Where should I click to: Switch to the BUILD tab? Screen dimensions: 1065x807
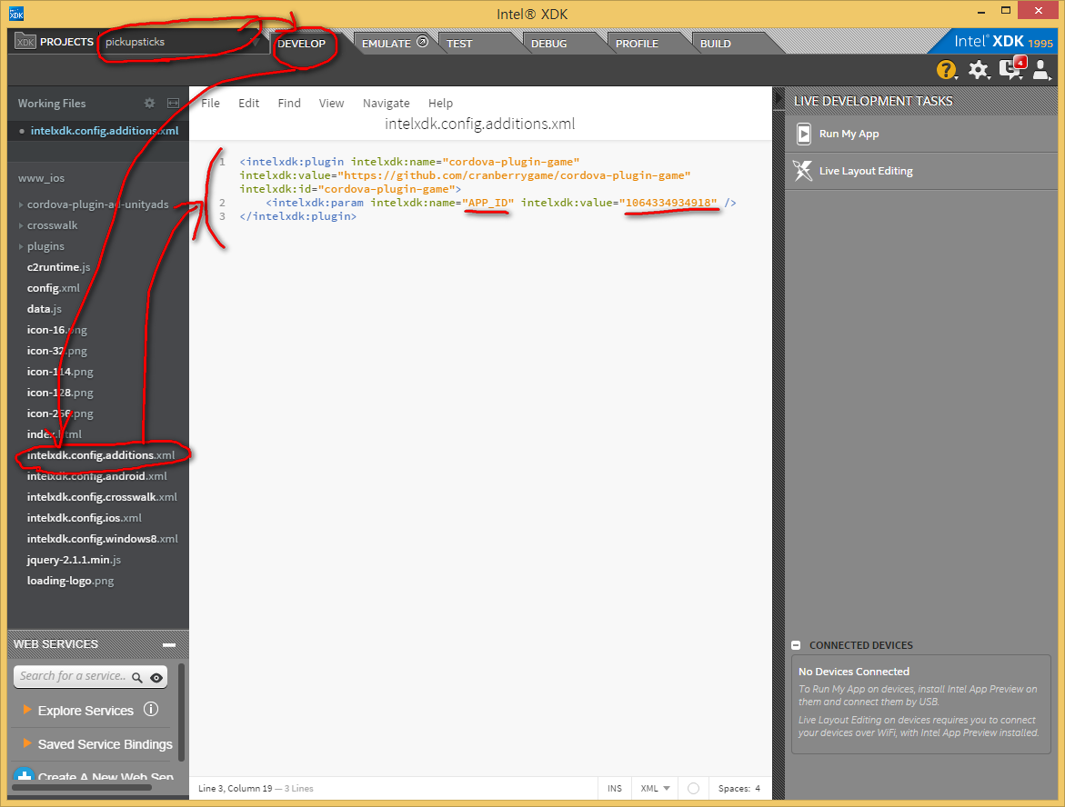[x=716, y=44]
